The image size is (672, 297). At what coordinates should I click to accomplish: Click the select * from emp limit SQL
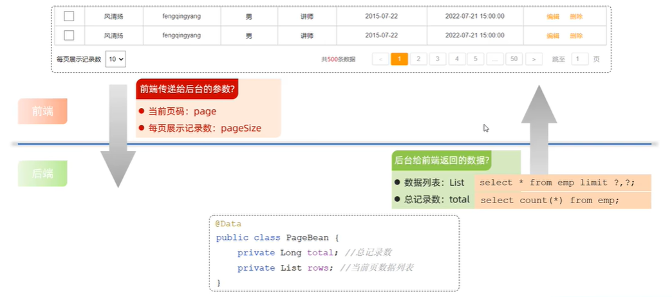pos(557,183)
